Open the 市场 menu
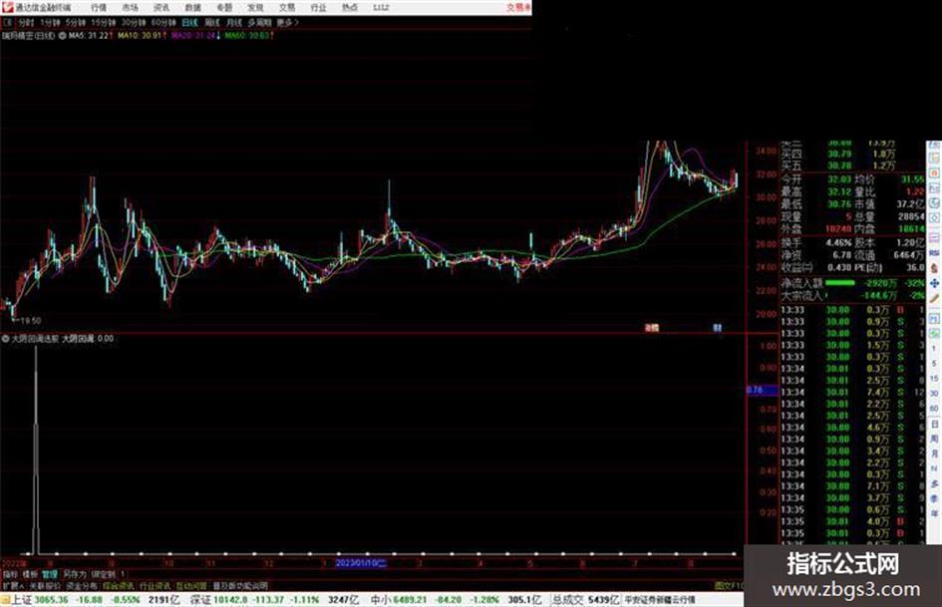The height and width of the screenshot is (607, 942). tap(131, 7)
